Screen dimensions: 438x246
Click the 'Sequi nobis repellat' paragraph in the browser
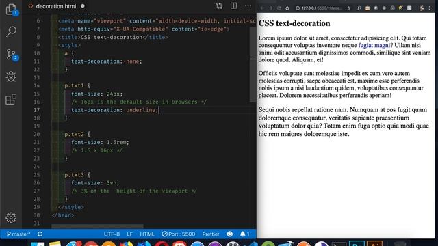344,122
